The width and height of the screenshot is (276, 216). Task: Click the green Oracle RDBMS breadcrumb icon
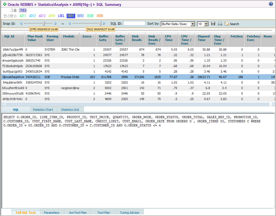[5, 4]
